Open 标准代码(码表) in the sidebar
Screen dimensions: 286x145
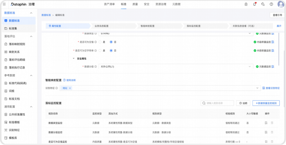[x=19, y=83]
